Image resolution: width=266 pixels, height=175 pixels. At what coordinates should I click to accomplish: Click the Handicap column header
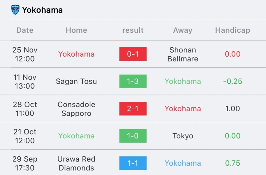coord(232,30)
